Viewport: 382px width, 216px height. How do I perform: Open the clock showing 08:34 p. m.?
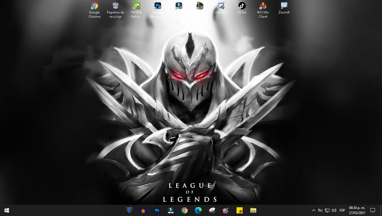357,210
